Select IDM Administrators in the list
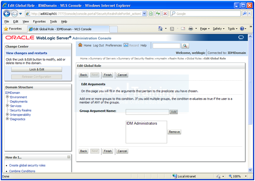The height and width of the screenshot is (181, 255). coord(142,124)
